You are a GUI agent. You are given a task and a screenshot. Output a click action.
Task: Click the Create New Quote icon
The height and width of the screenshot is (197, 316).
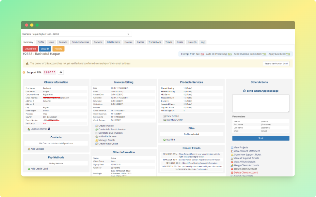click(97, 143)
